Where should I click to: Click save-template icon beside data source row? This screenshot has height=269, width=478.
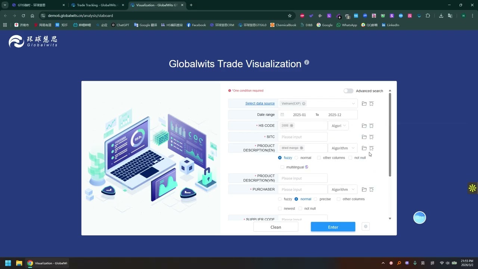point(372,103)
